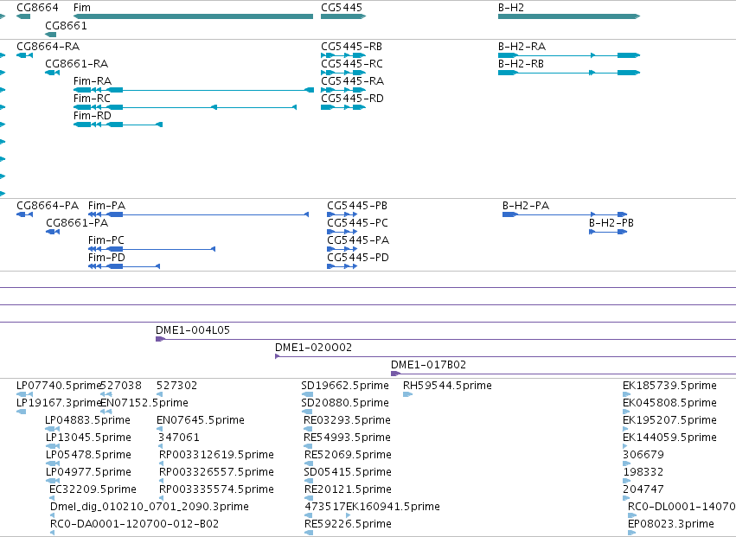Select the B-H2 gene bar
This screenshot has height=537, width=736.
point(569,16)
